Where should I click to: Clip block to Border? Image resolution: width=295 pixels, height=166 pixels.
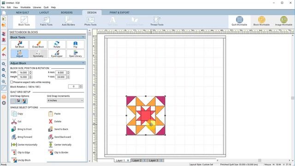click(x=58, y=152)
